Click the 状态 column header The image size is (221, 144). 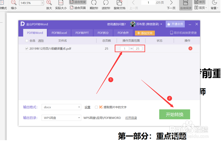pyautogui.click(x=159, y=41)
